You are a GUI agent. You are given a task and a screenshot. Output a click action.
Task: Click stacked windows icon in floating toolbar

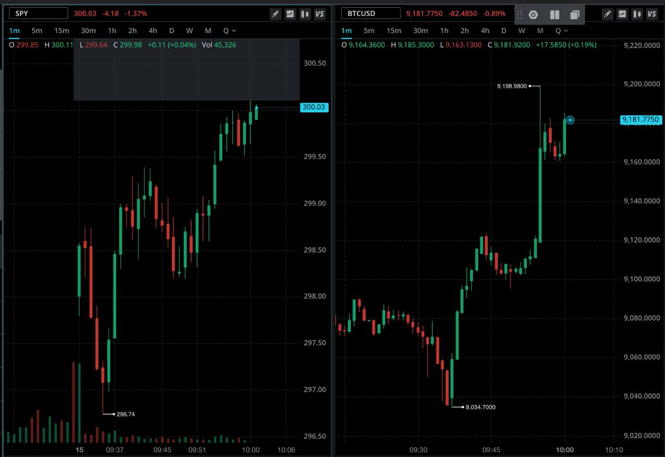coord(575,15)
